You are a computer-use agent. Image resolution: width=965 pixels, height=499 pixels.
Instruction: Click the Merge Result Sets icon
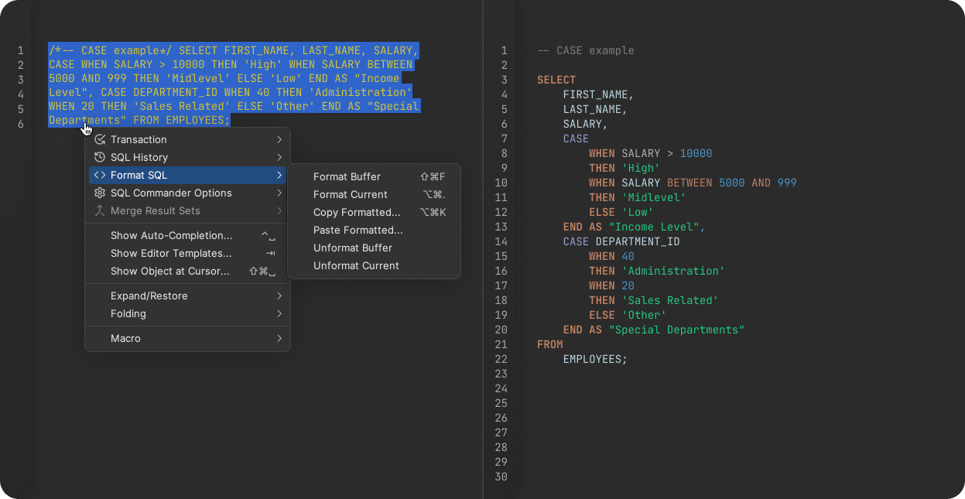pyautogui.click(x=101, y=210)
